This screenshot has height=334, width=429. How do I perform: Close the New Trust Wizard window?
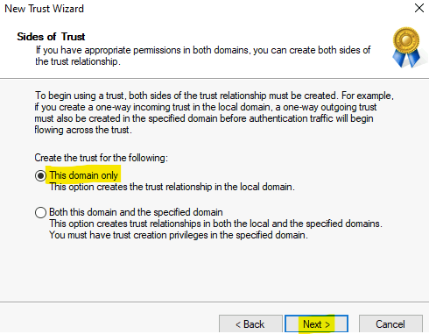coord(419,8)
